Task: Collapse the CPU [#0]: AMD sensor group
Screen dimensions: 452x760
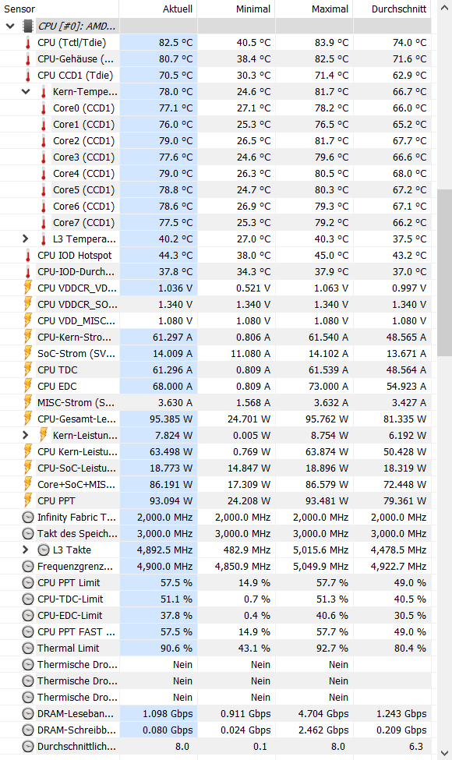Action: point(10,27)
